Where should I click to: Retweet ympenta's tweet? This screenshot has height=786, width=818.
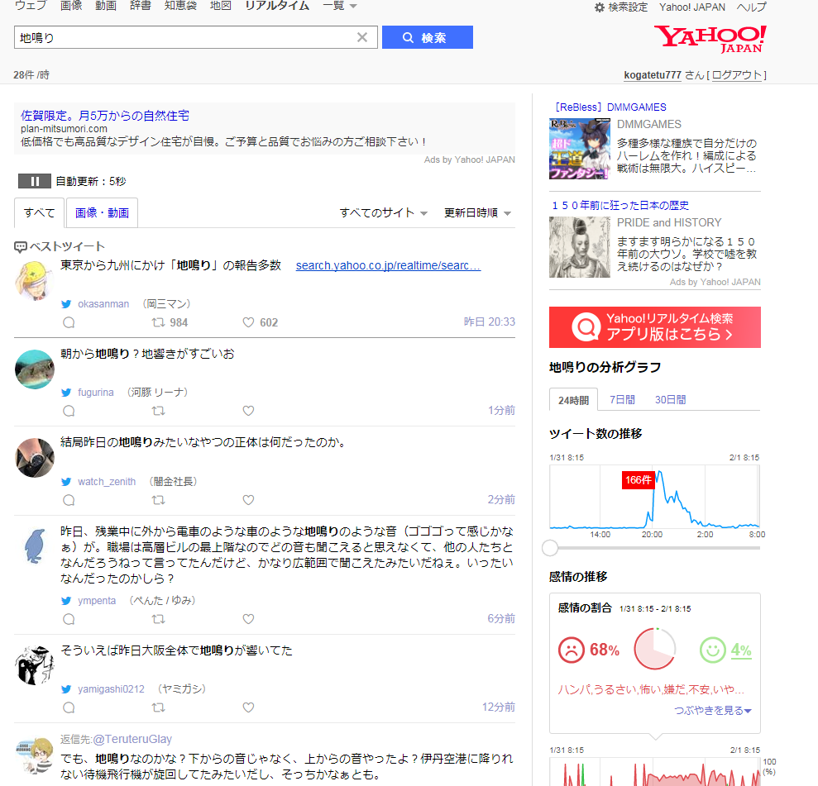(158, 619)
